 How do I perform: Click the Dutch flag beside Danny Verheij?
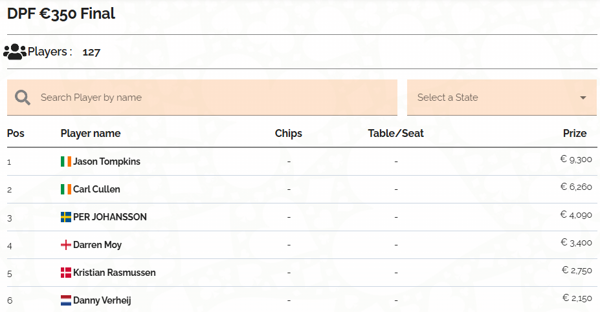coord(66,300)
